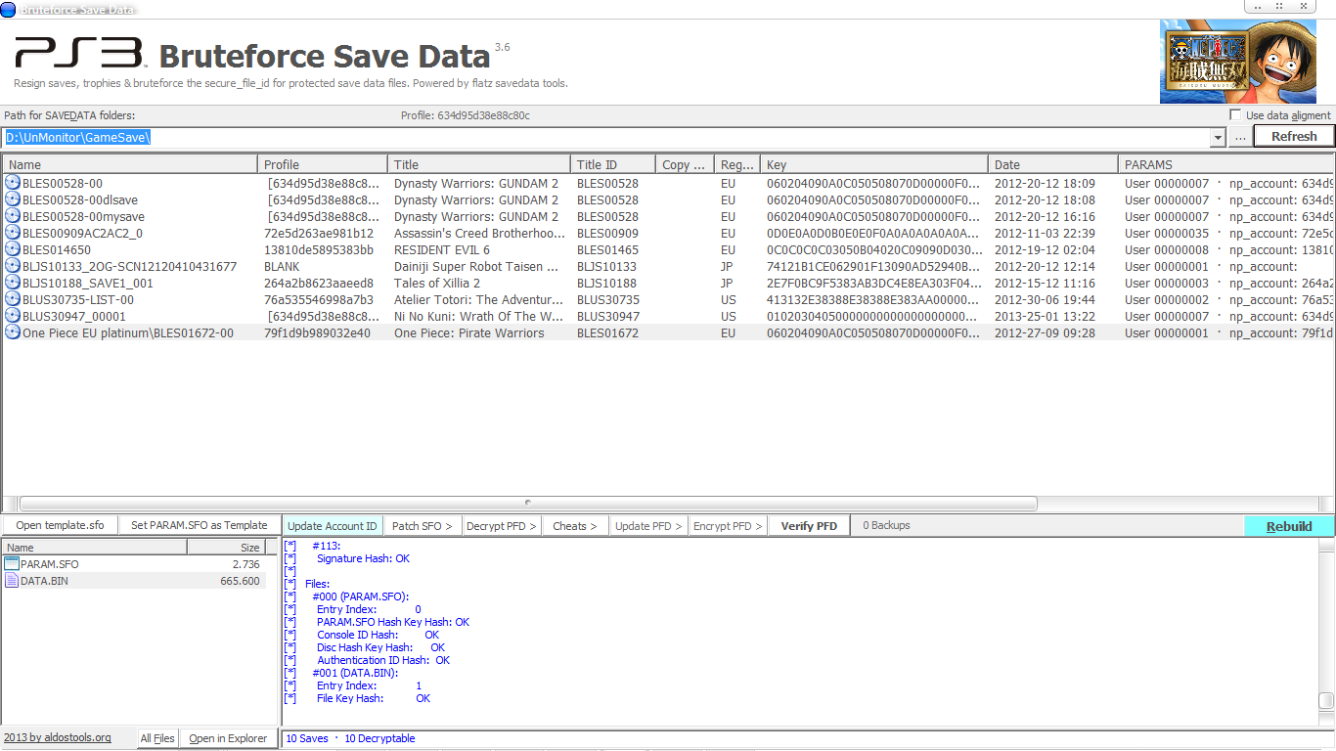Click the saves list horizontal scrollbar

[528, 504]
